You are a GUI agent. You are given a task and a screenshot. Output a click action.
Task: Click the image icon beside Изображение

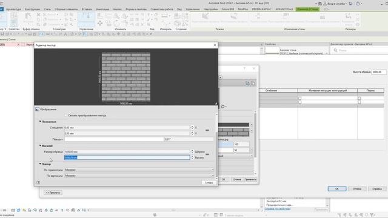pyautogui.click(x=37, y=109)
